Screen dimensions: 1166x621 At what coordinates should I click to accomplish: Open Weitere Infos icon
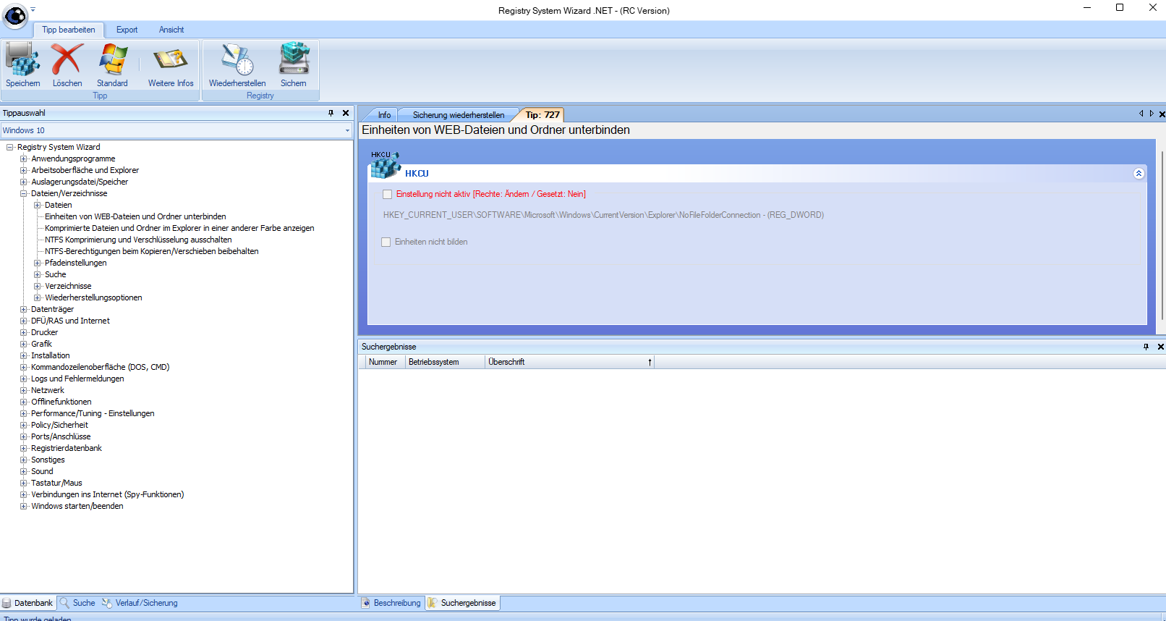point(171,59)
